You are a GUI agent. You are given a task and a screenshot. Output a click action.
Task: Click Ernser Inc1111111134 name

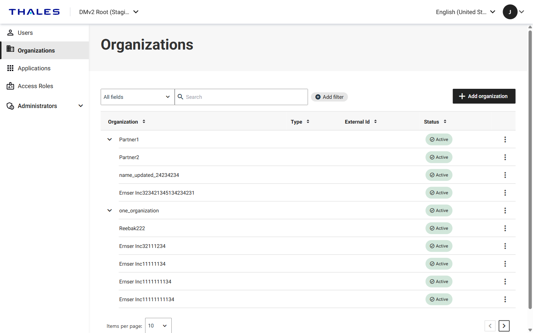(145, 282)
